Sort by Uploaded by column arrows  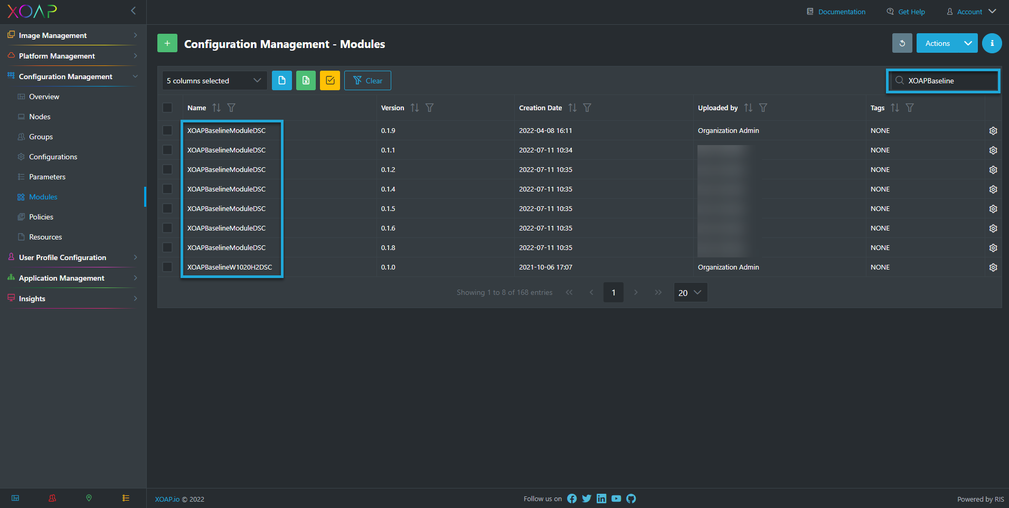coord(748,108)
